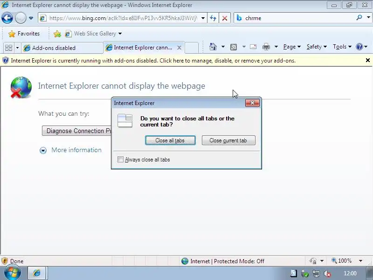Open the Safety menu
This screenshot has height=280, width=373.
317,47
